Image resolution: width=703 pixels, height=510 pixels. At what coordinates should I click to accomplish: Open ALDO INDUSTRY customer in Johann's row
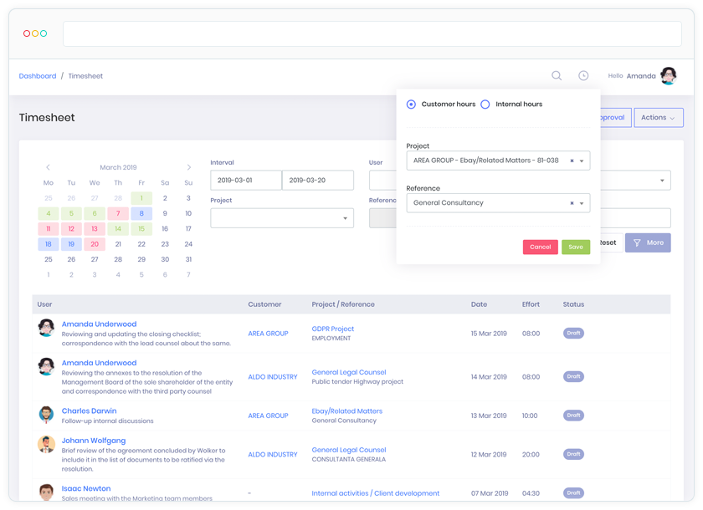(273, 455)
